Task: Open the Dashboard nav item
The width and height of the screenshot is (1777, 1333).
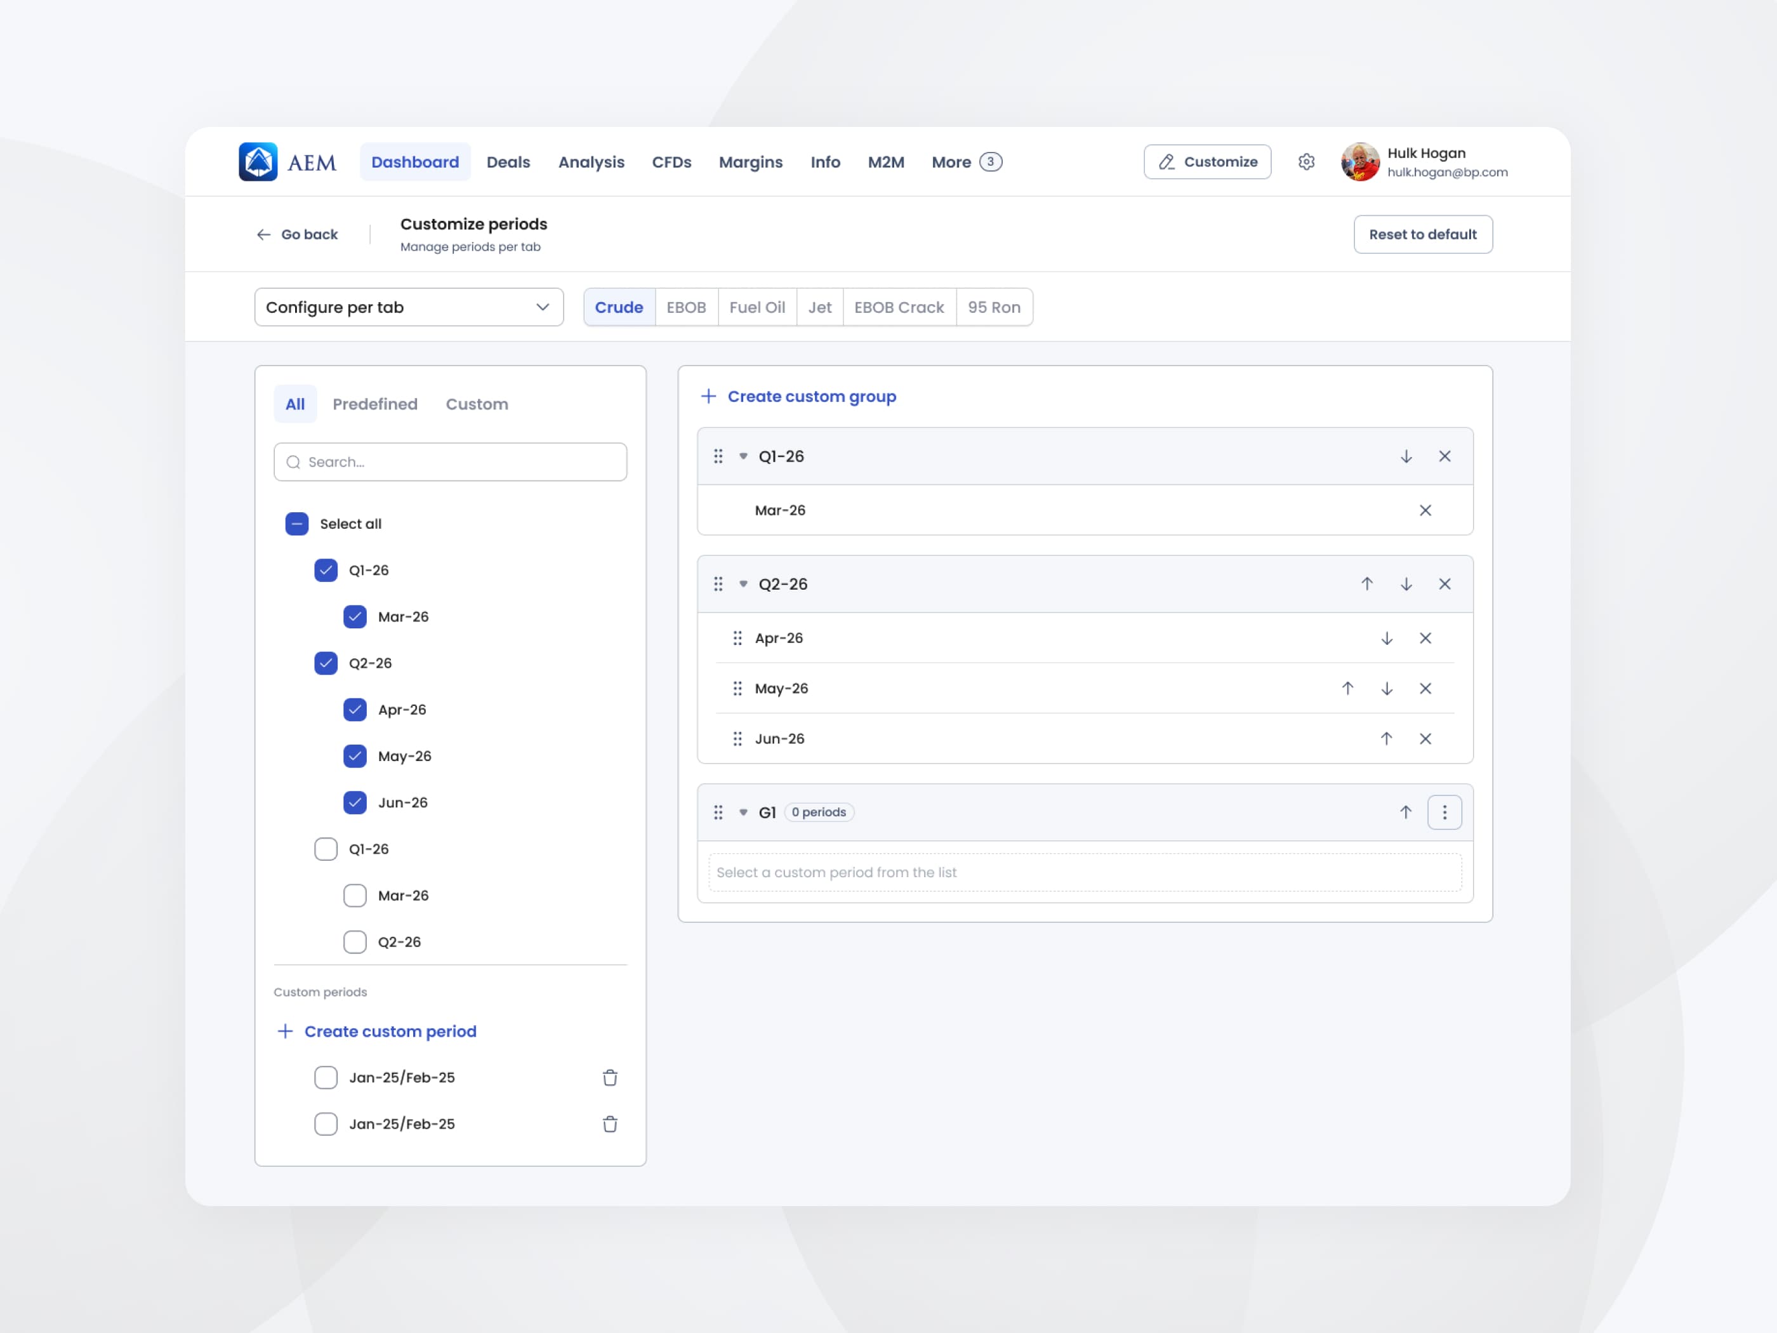Action: (x=415, y=162)
